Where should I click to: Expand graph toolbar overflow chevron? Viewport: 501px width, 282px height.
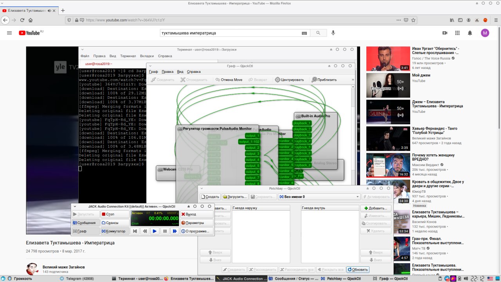pos(353,80)
